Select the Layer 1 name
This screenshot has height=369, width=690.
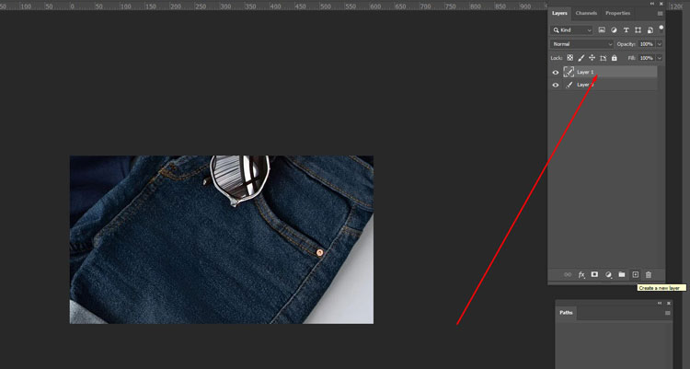point(585,72)
